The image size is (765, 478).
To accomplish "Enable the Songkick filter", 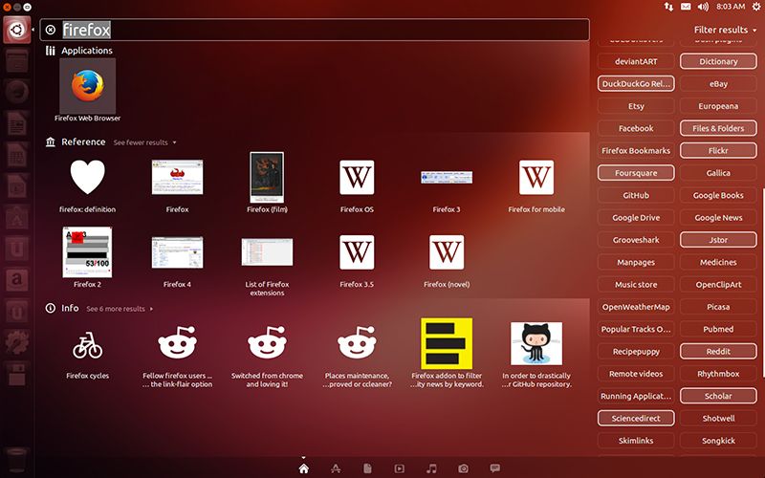I will (718, 441).
